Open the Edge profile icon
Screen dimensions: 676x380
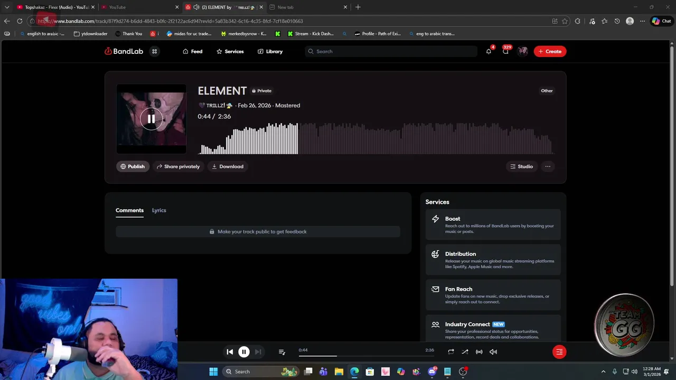pyautogui.click(x=630, y=21)
